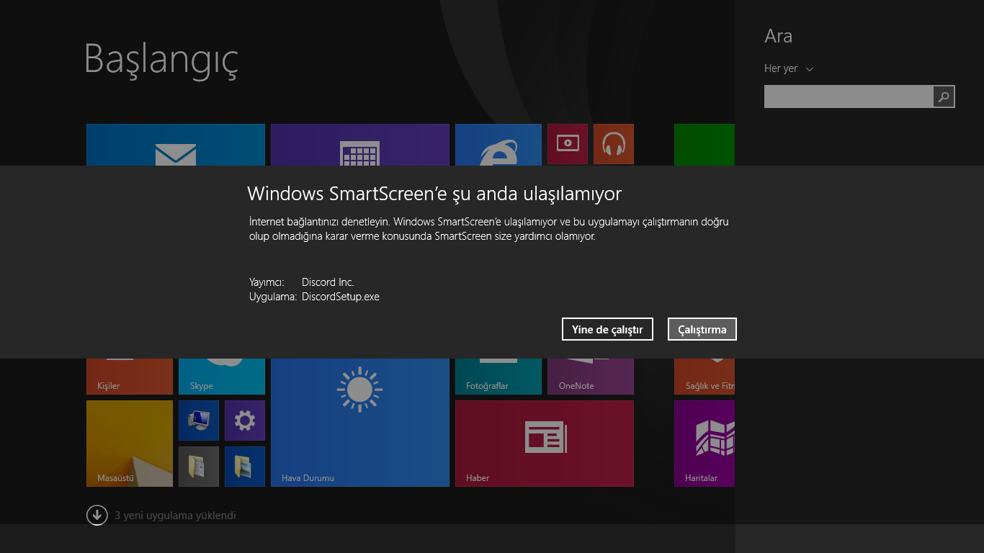Launch the OneNote tile
This screenshot has width=984, height=553.
591,377
